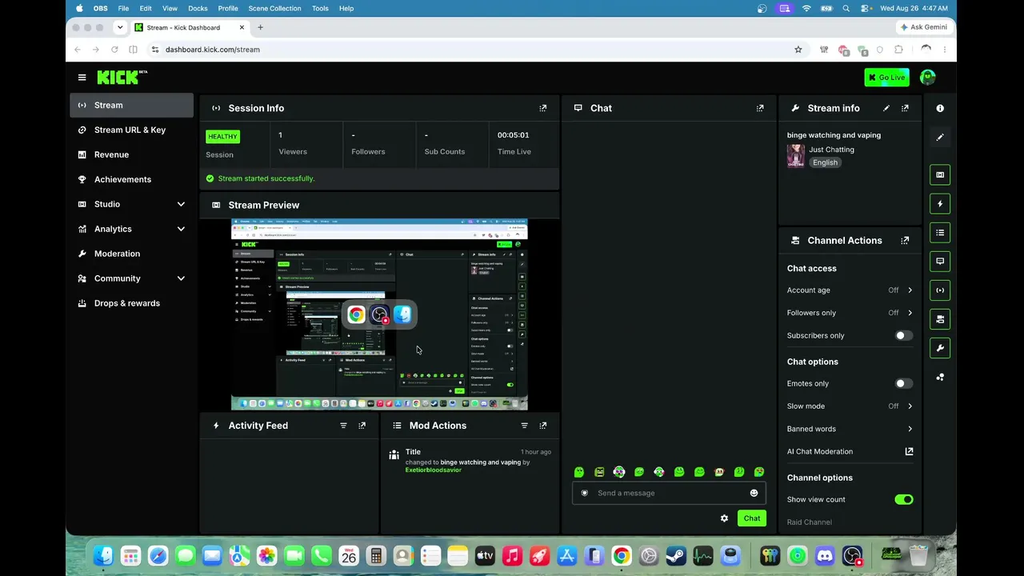Toggle the Chat widget in the right rail
Image resolution: width=1024 pixels, height=576 pixels.
pyautogui.click(x=940, y=262)
